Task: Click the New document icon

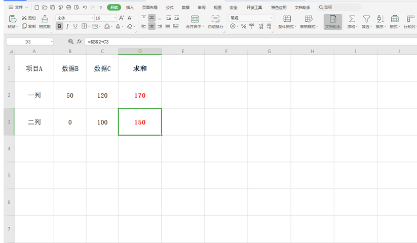Action: (36, 8)
